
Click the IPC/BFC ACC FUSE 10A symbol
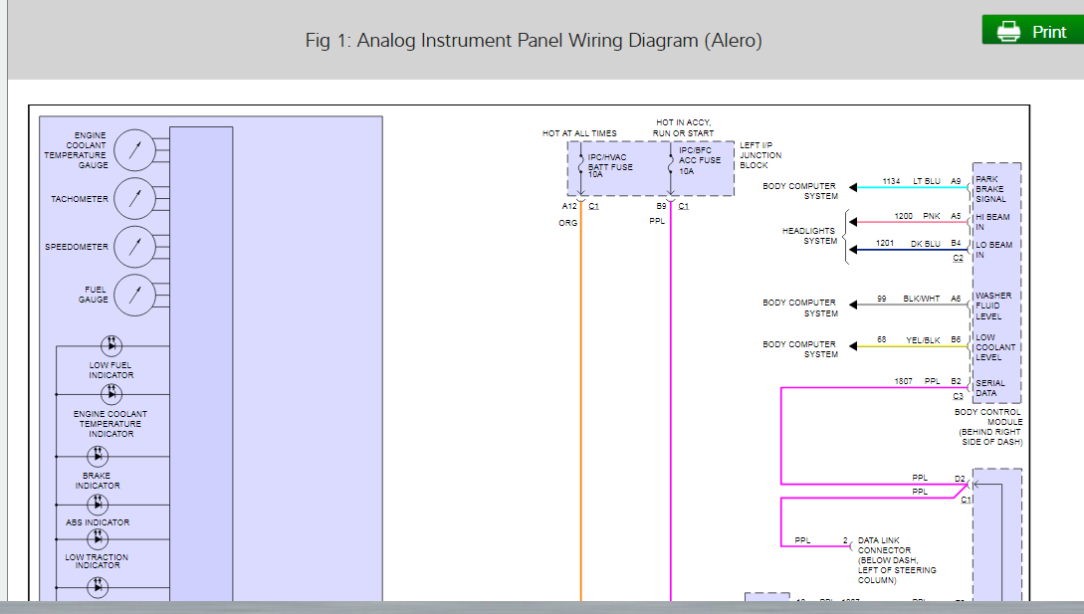(671, 166)
